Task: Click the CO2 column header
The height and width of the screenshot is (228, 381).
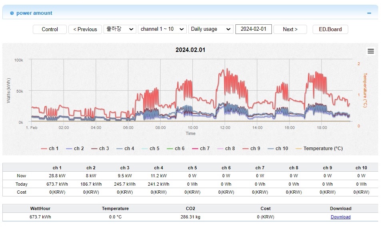Action: (190, 208)
